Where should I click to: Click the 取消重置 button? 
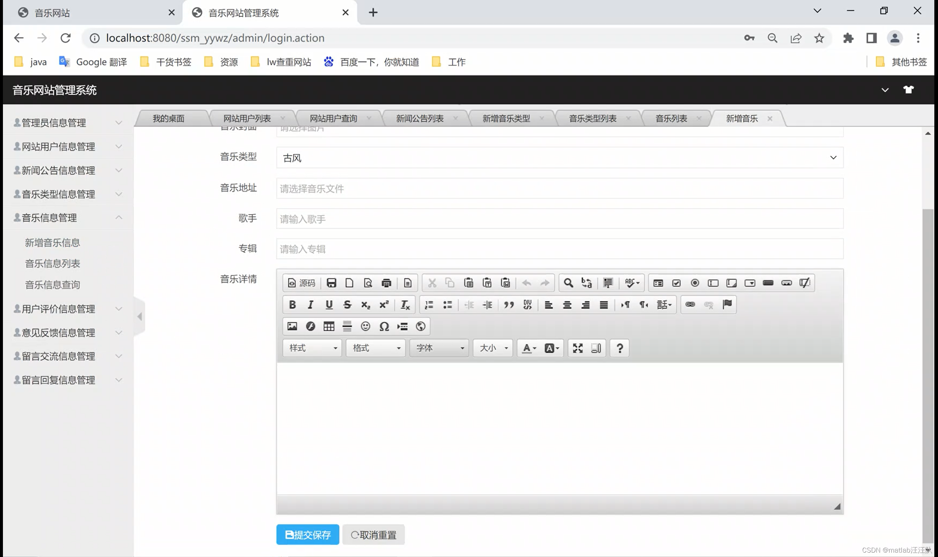click(373, 534)
